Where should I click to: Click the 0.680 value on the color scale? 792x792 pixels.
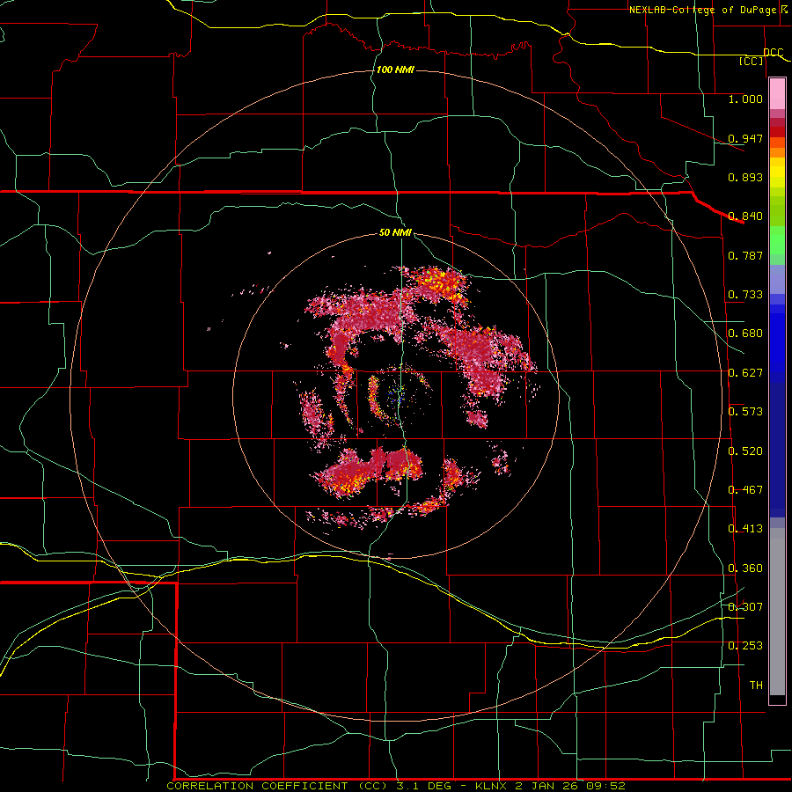point(745,334)
